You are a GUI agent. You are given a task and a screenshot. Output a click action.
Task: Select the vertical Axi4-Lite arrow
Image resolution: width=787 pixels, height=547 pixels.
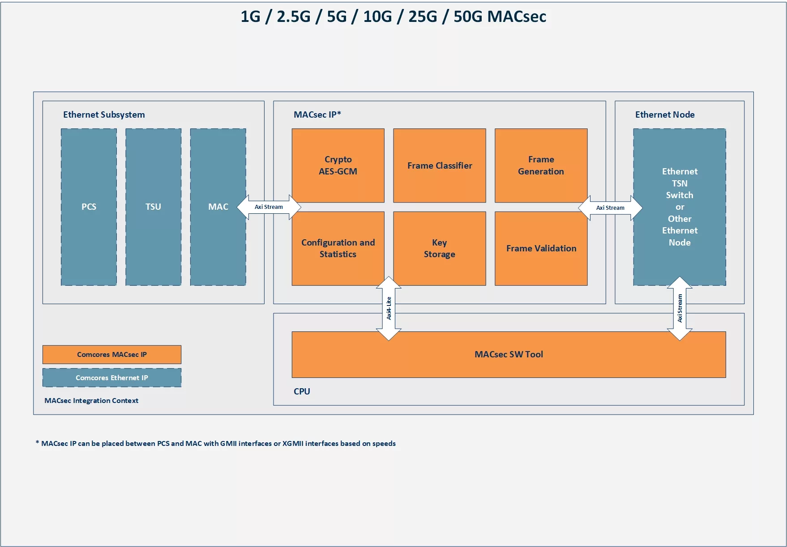click(389, 308)
